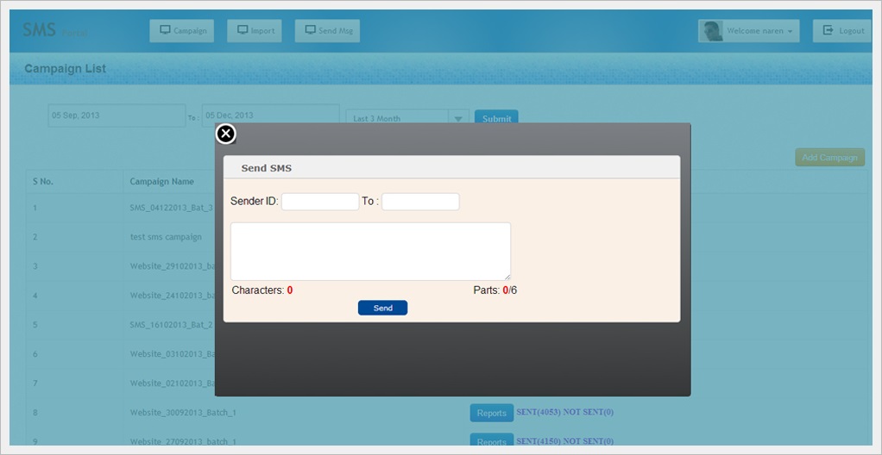Close the Send SMS popup with X icon

click(225, 134)
